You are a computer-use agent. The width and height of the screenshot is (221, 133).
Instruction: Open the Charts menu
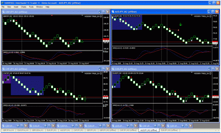click(24, 7)
